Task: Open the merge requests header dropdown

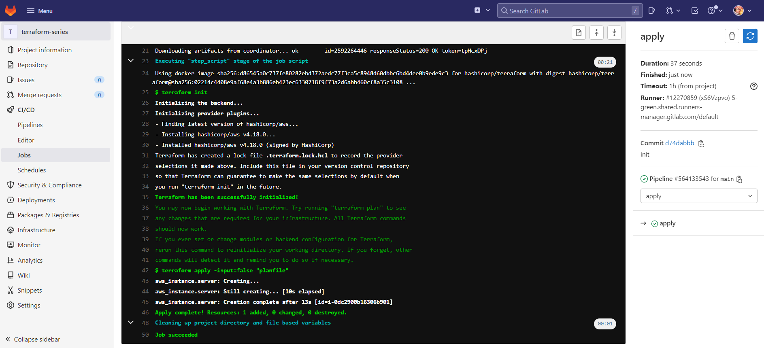Action: (x=673, y=11)
